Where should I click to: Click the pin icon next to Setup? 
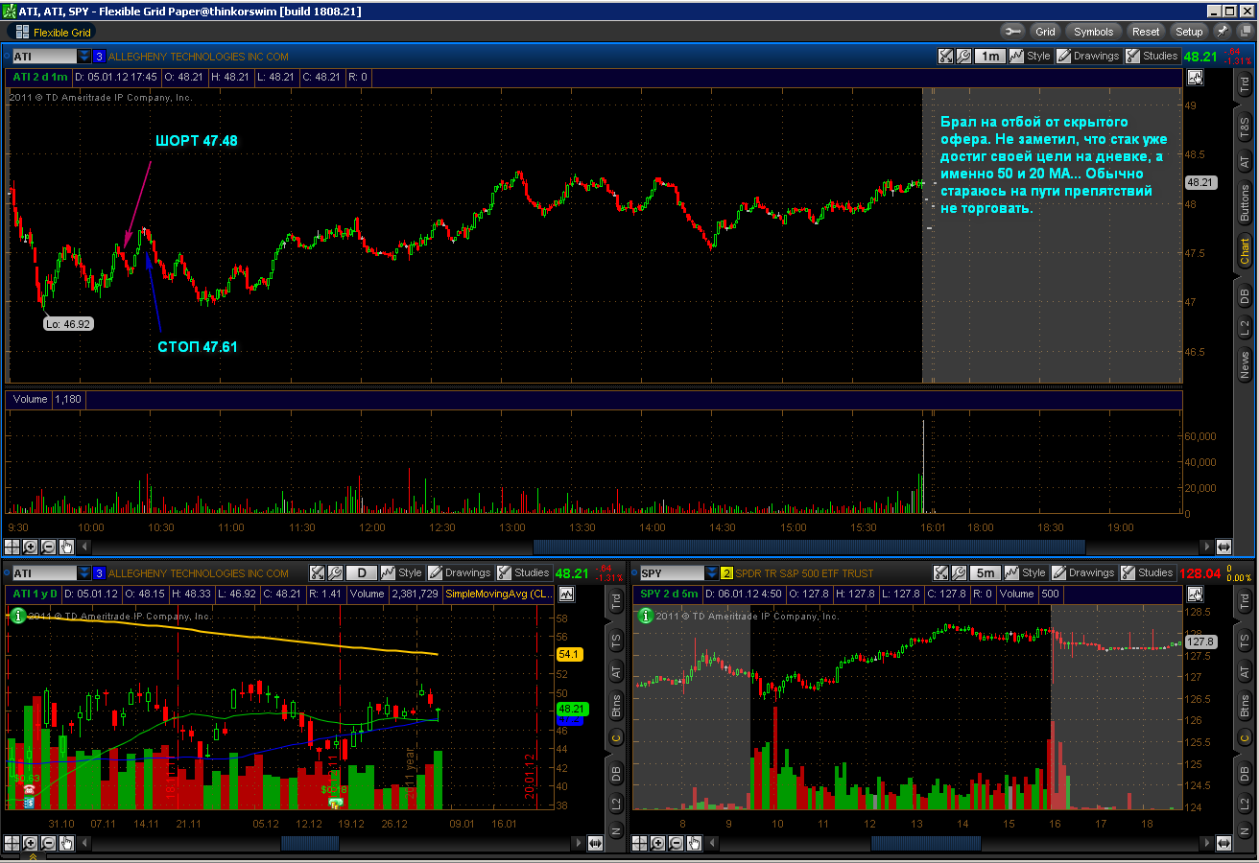coord(1223,32)
